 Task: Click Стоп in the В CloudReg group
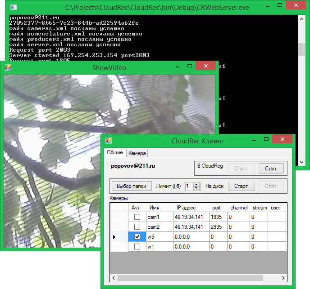271,169
